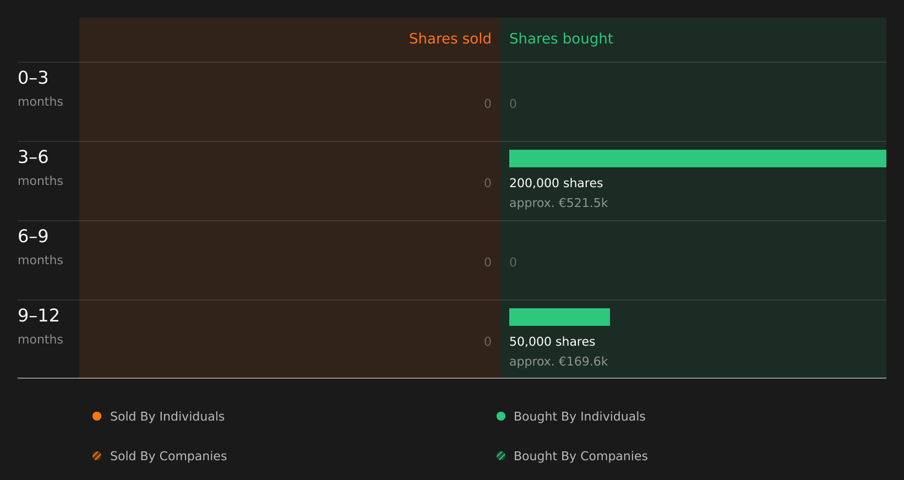Click the 0–3 months shares bought zero

[x=513, y=104]
